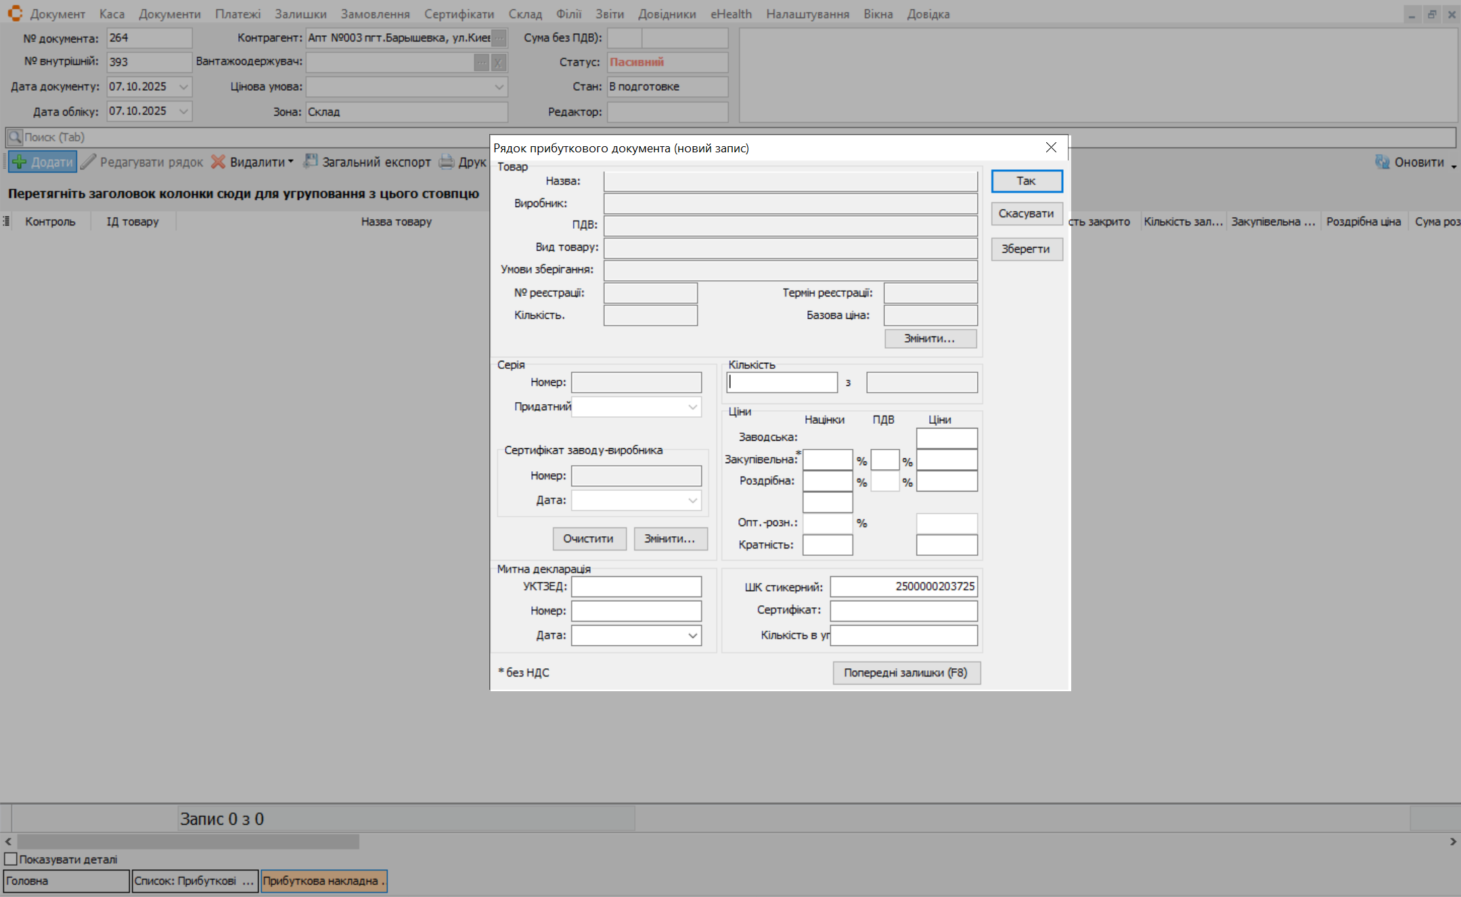The width and height of the screenshot is (1461, 897).
Task: Click the Так button
Action: point(1026,181)
